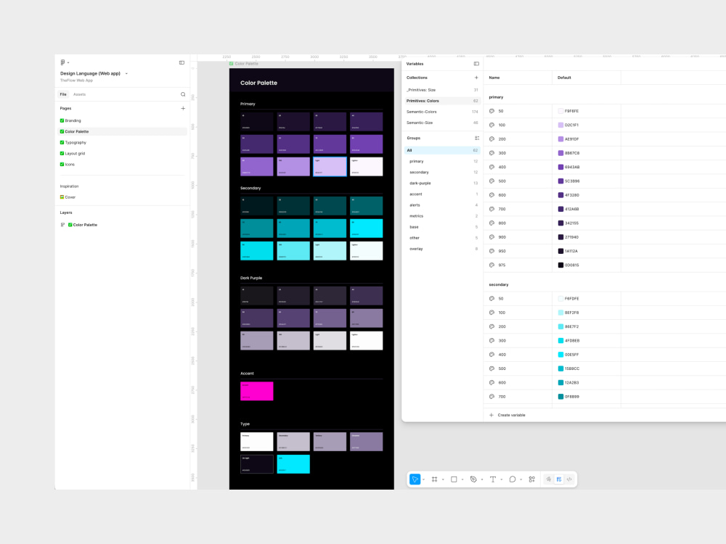Select the Text tool

click(x=493, y=479)
